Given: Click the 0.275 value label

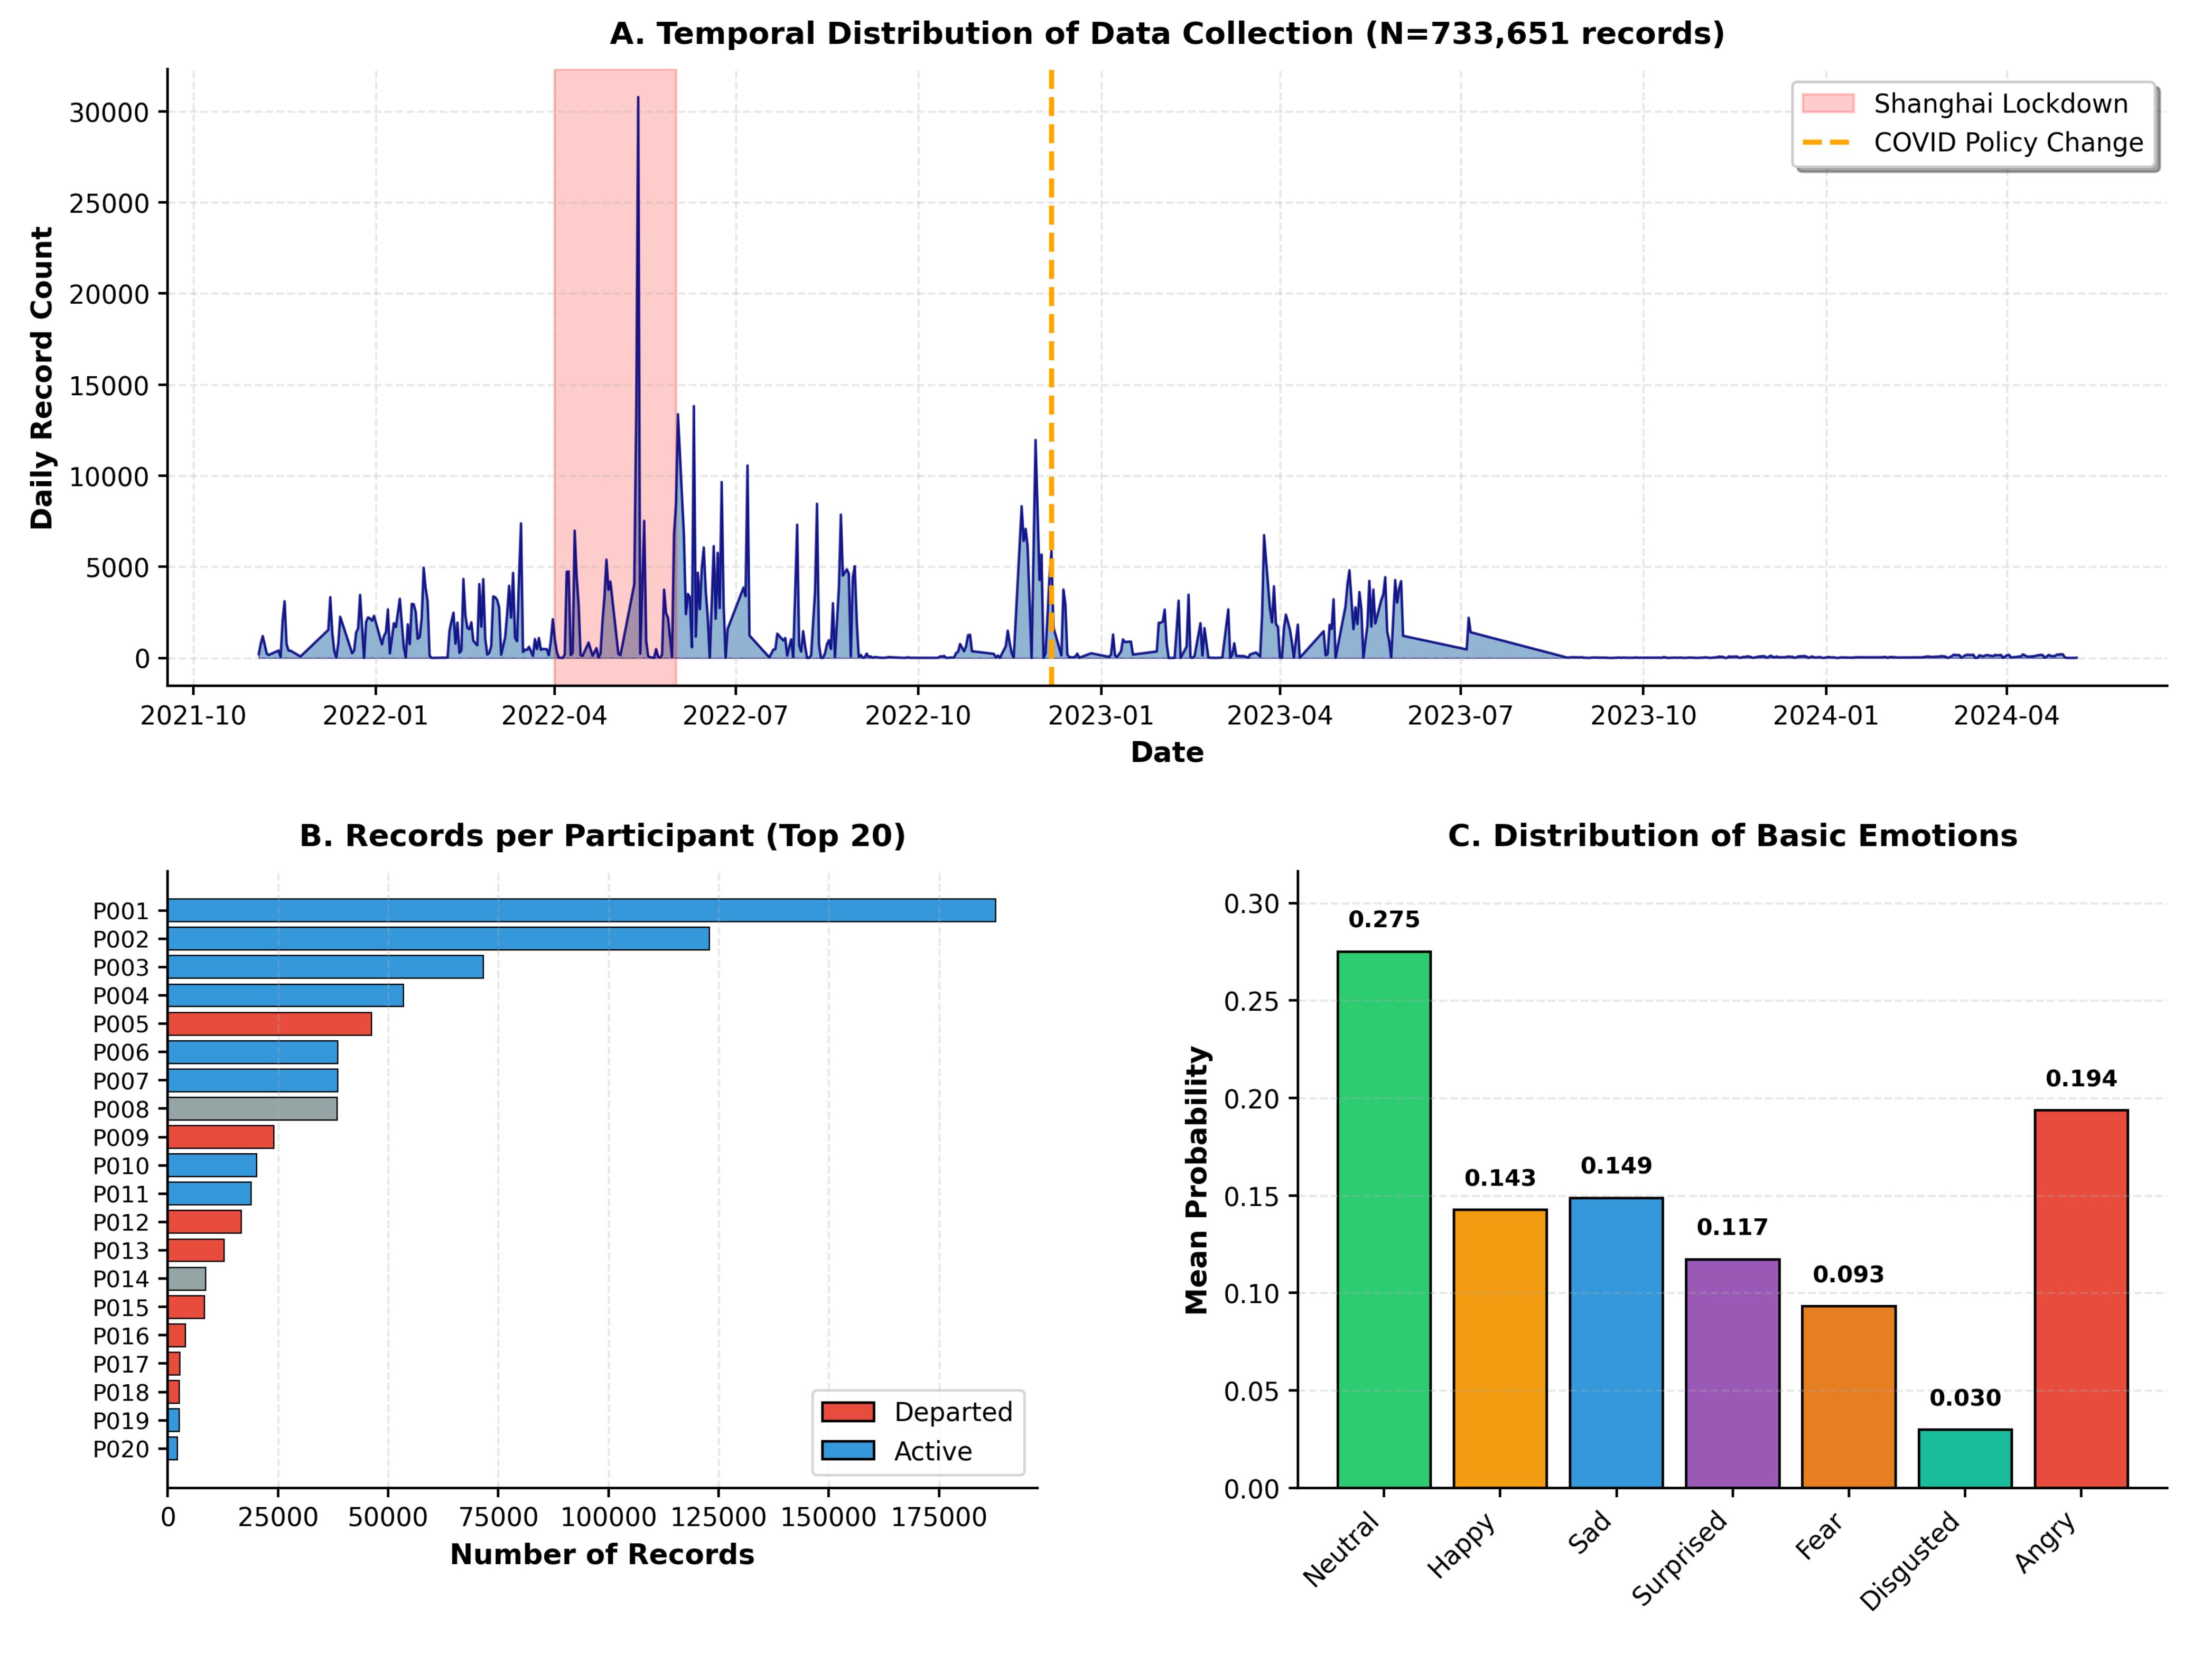Looking at the screenshot, I should pos(1383,920).
